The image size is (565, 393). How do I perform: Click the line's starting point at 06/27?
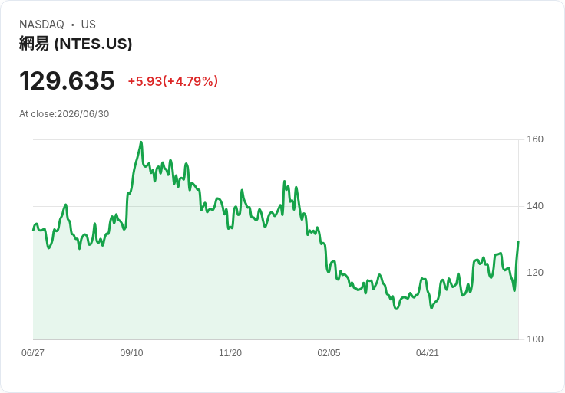[x=34, y=230]
